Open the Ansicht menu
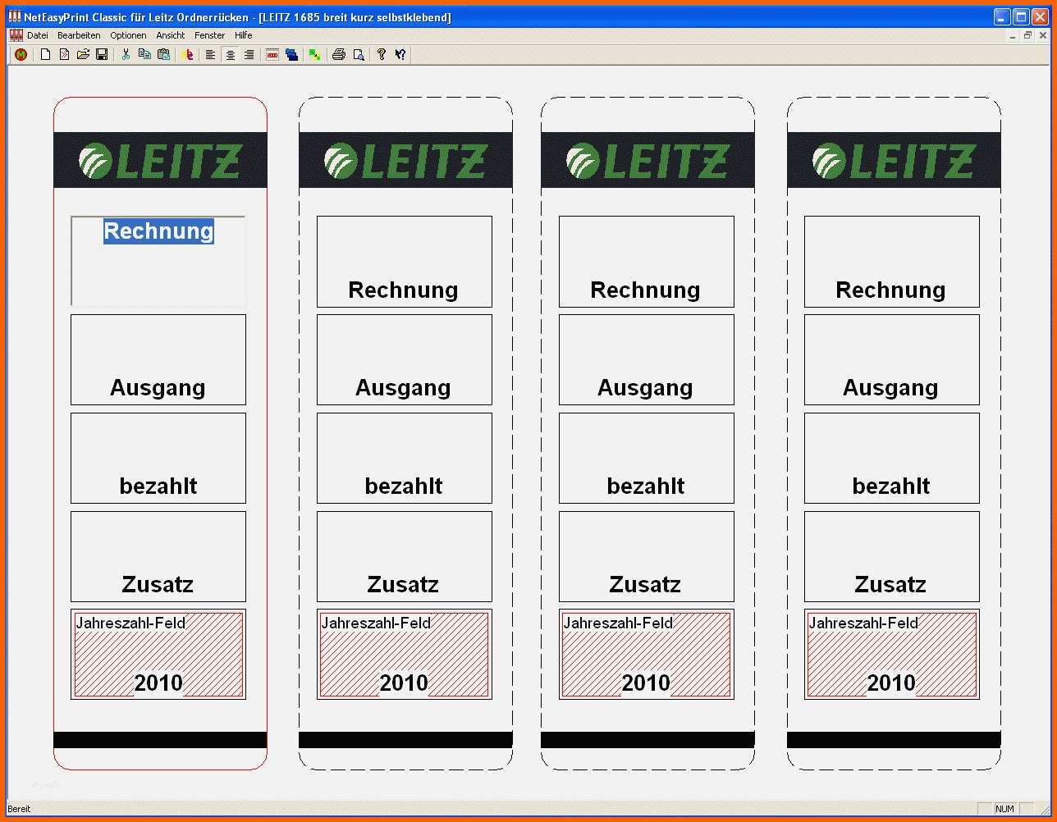This screenshot has width=1057, height=822. click(x=171, y=35)
